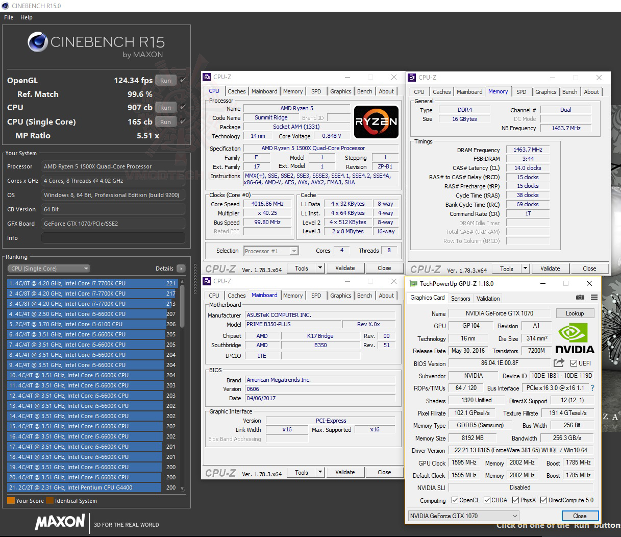Click the PRIME B350-PLUS model field
The image size is (621, 537).
[292, 324]
